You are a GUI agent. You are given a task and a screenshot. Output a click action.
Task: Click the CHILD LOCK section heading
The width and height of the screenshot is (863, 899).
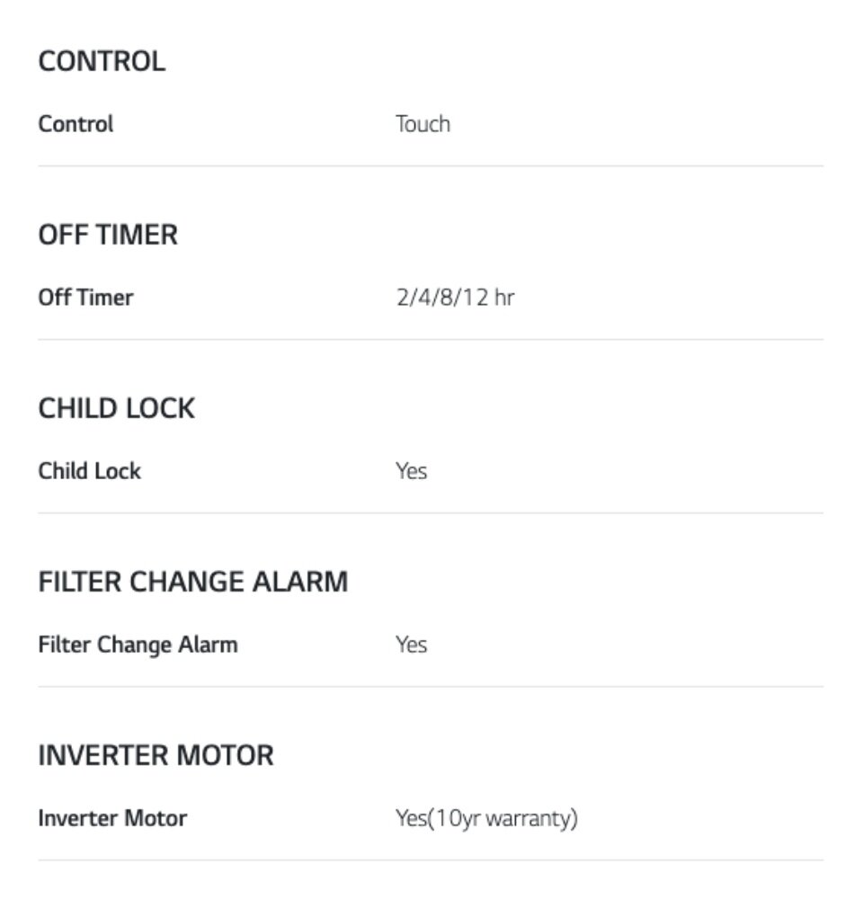[x=116, y=409]
